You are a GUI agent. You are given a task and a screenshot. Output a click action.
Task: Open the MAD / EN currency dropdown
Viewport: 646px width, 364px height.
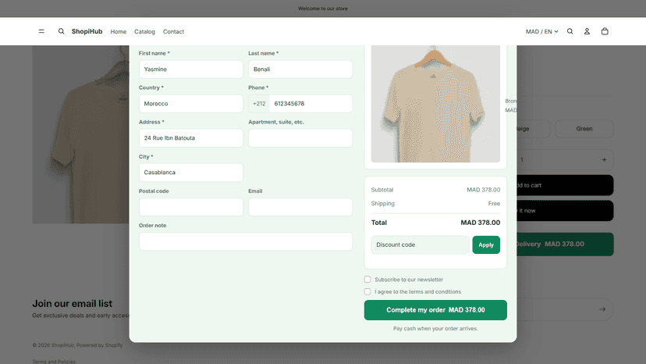541,31
